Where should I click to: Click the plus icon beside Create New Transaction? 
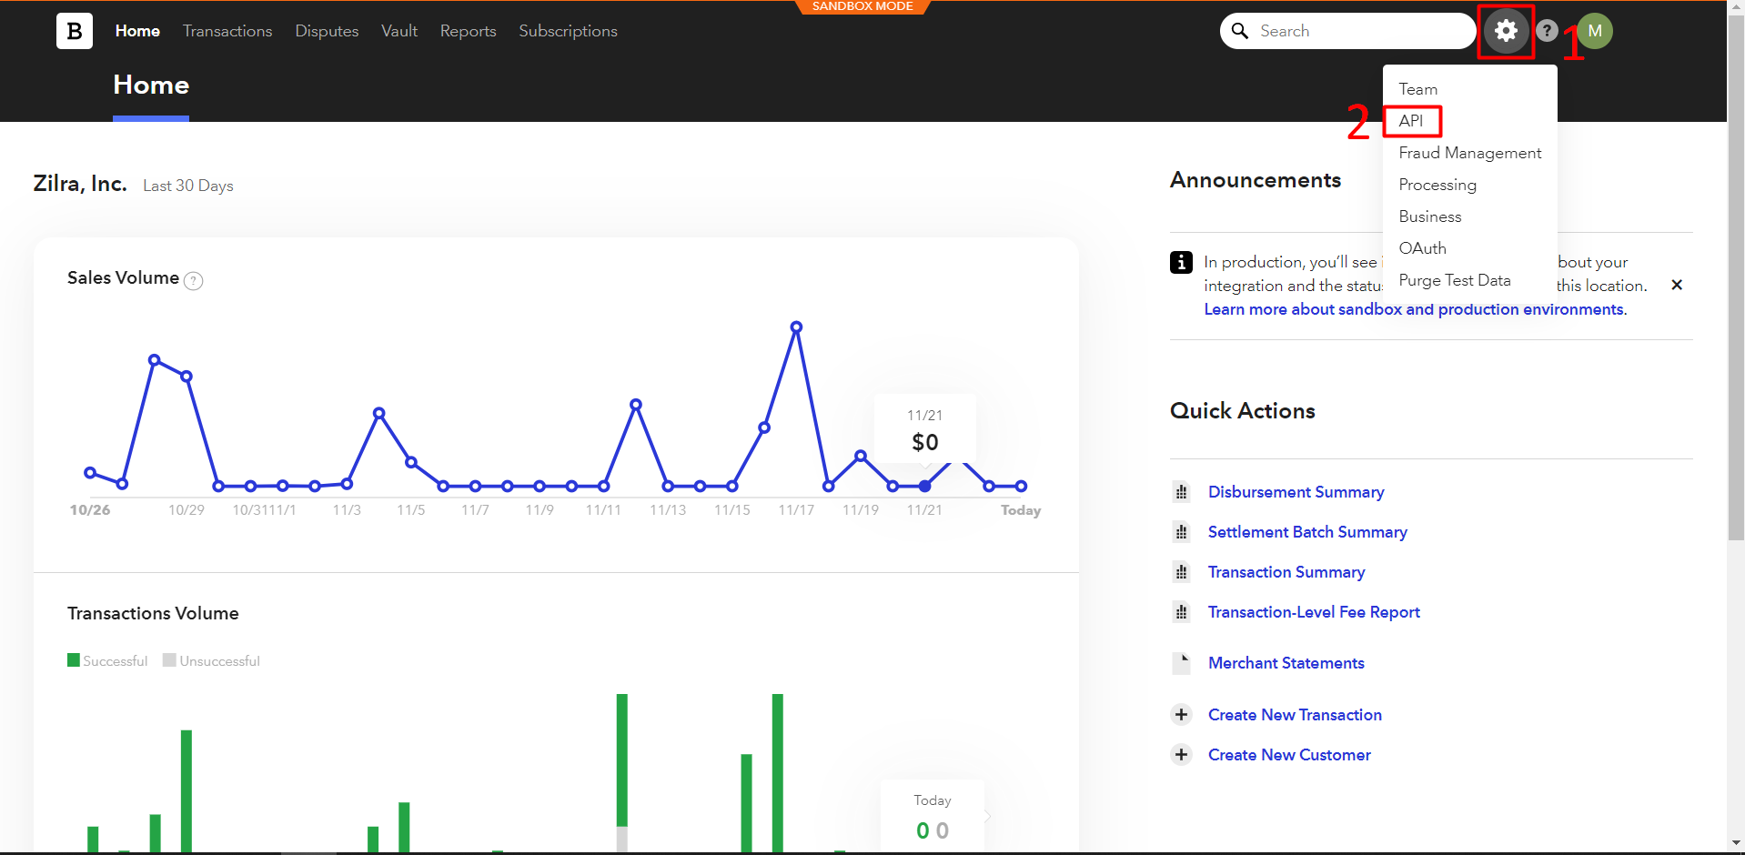click(1181, 715)
